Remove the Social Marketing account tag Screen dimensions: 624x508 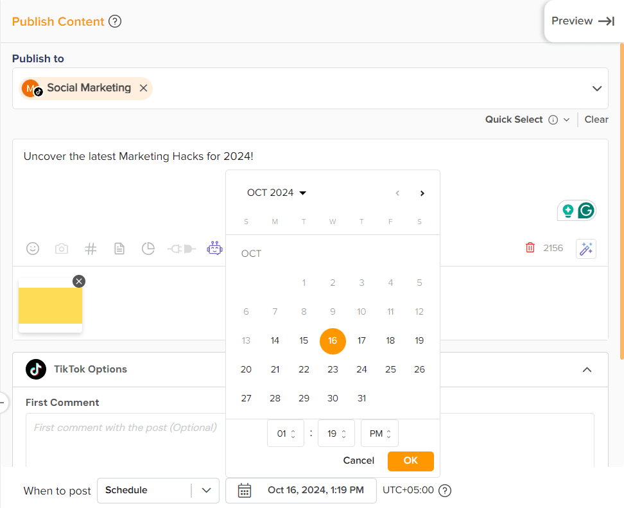click(x=143, y=88)
